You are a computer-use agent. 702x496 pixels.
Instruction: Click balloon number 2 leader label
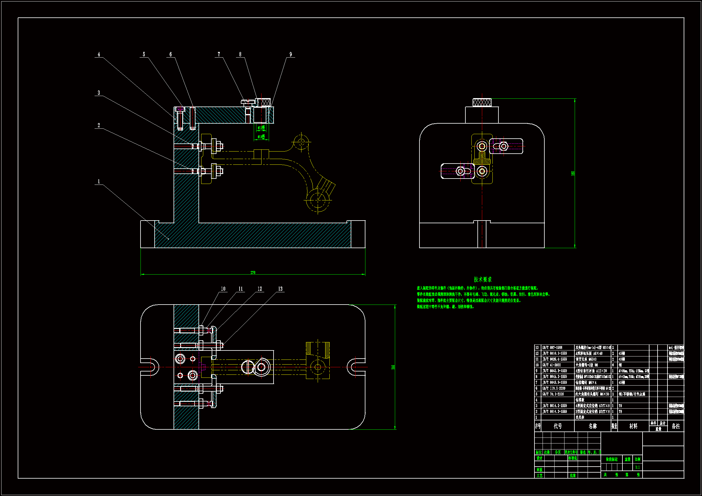[99, 125]
